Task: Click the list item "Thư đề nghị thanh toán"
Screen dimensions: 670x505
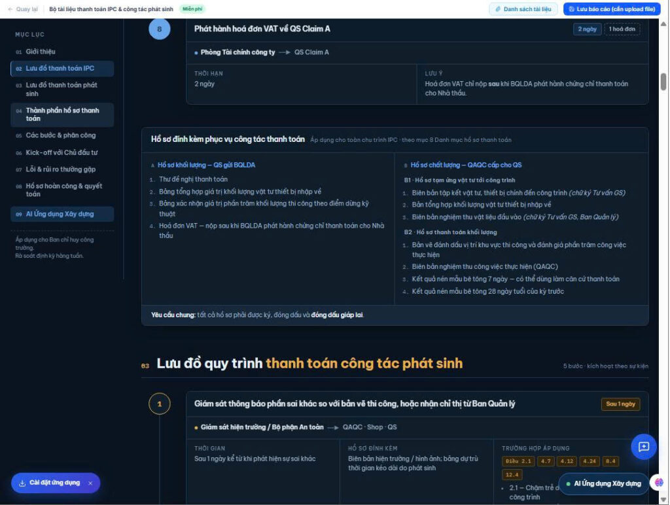Action: 193,179
